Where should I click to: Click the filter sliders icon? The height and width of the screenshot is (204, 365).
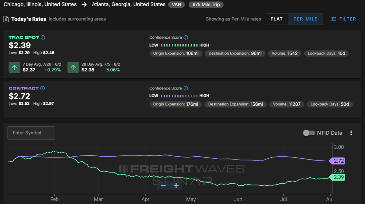[x=334, y=19]
